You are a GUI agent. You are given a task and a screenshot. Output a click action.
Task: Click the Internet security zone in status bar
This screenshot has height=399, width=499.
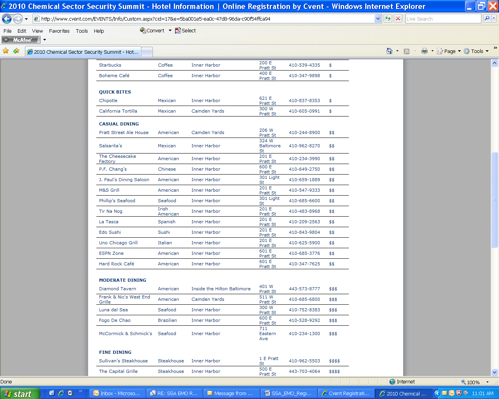point(402,382)
